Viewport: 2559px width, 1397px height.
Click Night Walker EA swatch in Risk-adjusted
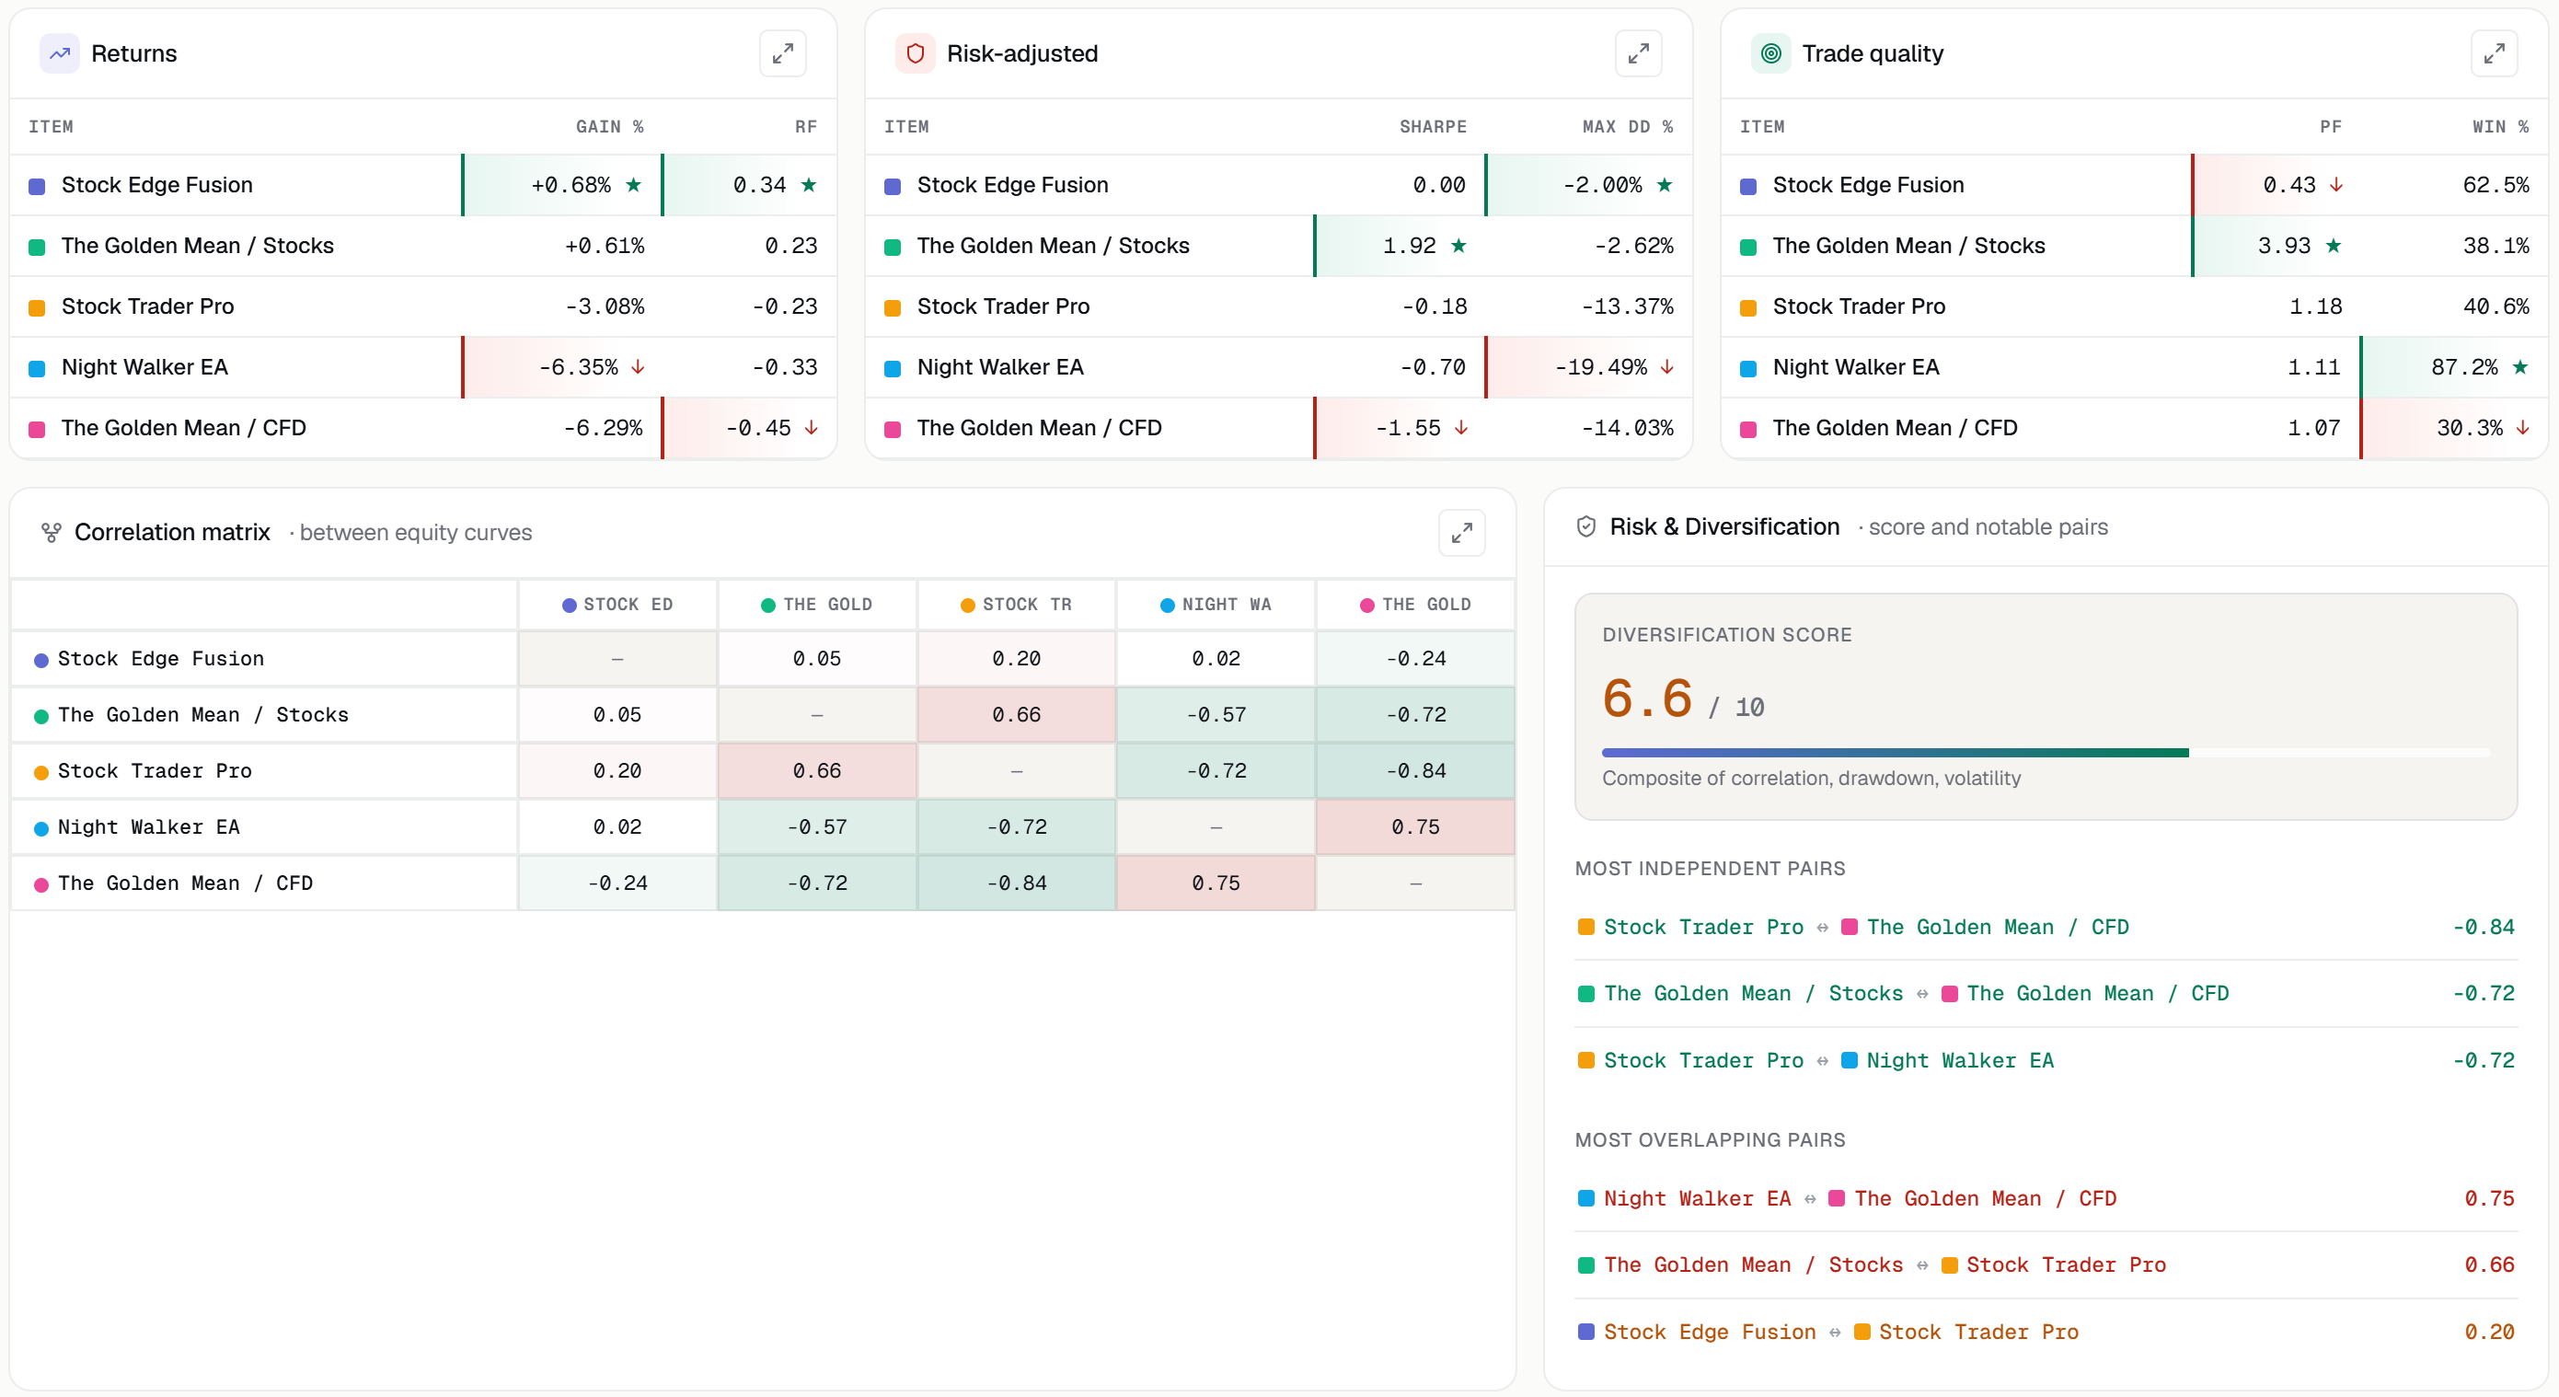pos(892,367)
